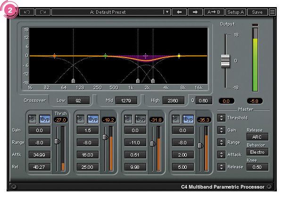The image size is (283, 198).
Task: Click the output gain value 0.0
Action: coord(226,101)
